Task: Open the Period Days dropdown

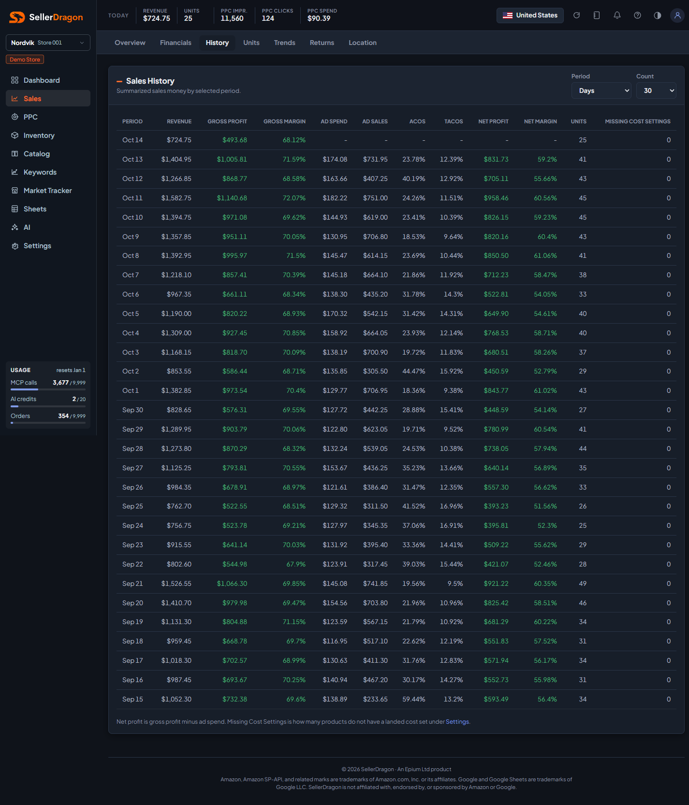Action: pyautogui.click(x=601, y=90)
